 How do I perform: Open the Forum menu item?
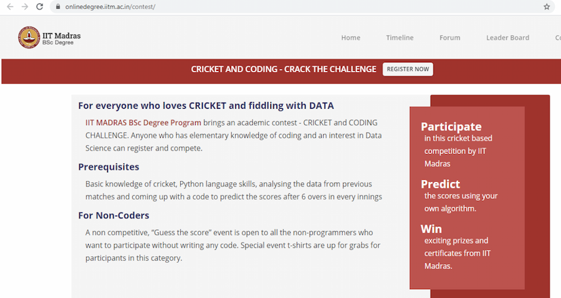(449, 38)
